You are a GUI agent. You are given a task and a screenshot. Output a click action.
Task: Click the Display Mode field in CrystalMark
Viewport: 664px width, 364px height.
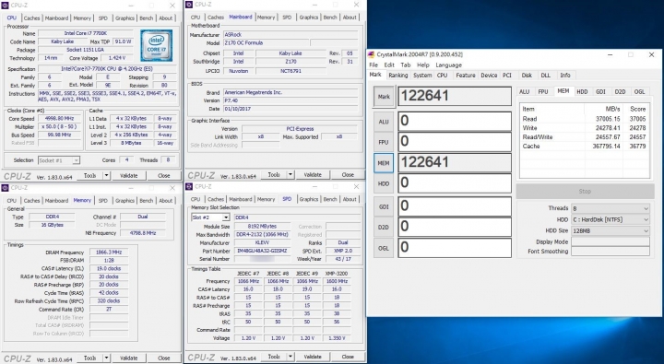tap(611, 241)
